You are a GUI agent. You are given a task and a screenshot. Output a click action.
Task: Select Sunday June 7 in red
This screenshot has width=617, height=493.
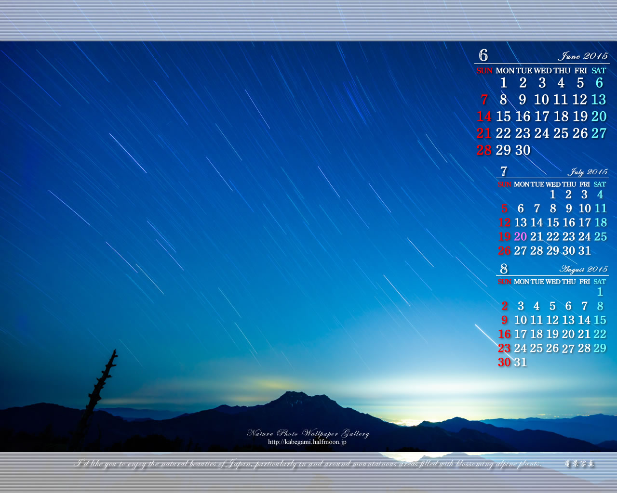(x=484, y=100)
